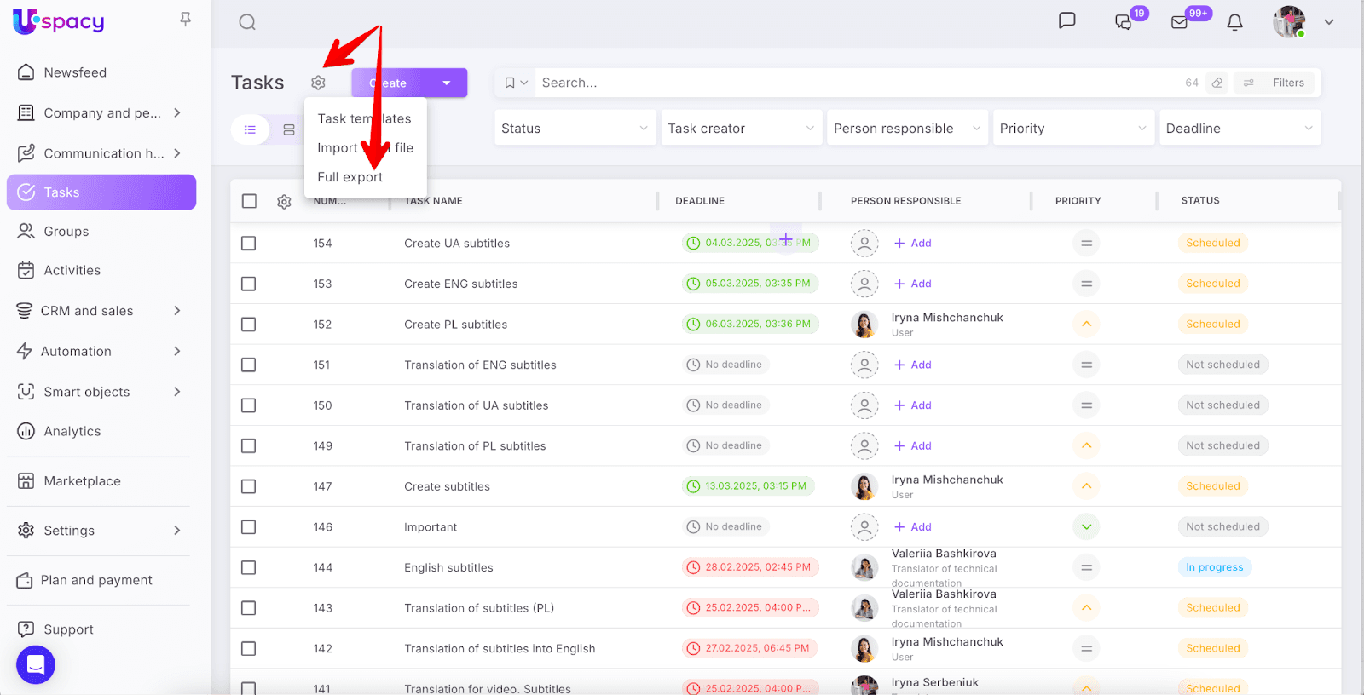Click the search magnifier icon in top bar

(247, 22)
